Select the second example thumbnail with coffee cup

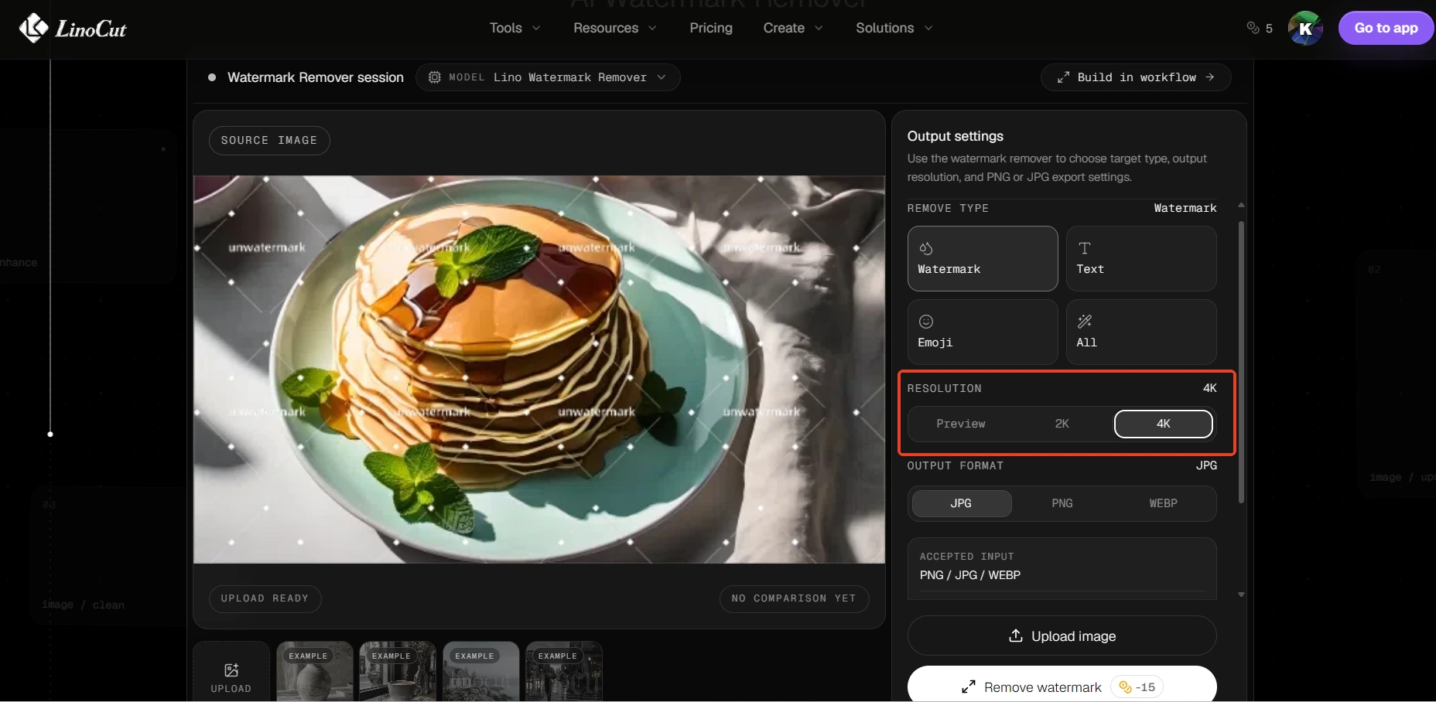(x=398, y=671)
